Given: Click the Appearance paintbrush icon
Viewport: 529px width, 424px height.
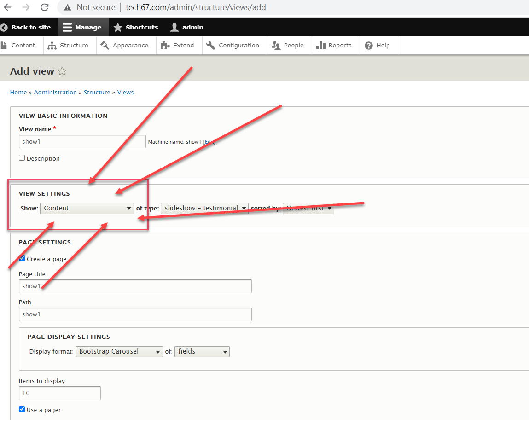Looking at the screenshot, I should [x=105, y=45].
